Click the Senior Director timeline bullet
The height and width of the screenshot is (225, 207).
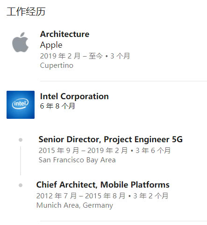(21, 140)
